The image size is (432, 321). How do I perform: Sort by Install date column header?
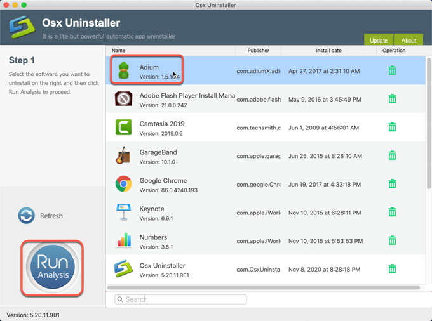(x=328, y=51)
